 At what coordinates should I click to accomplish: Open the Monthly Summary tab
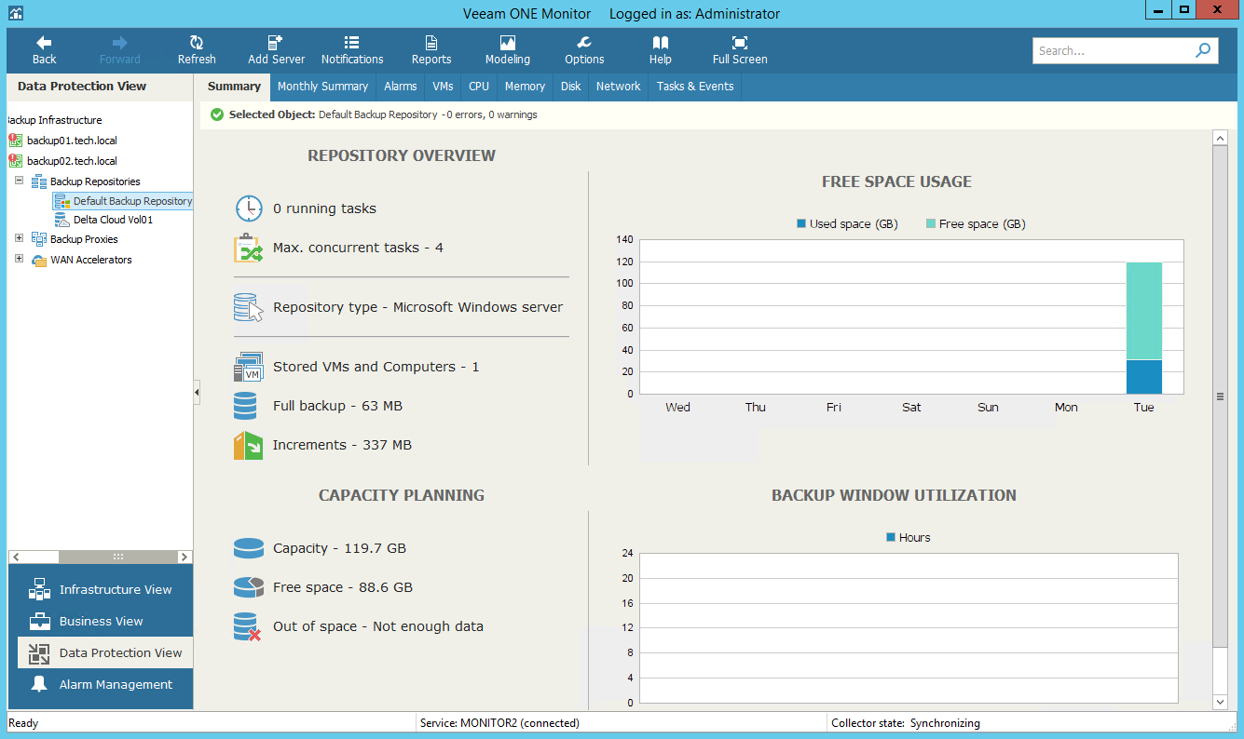(322, 87)
